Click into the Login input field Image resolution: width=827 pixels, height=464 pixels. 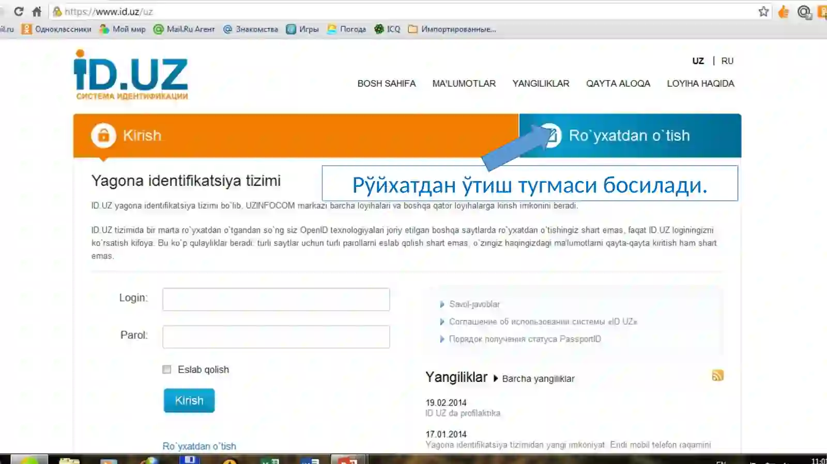click(x=276, y=299)
